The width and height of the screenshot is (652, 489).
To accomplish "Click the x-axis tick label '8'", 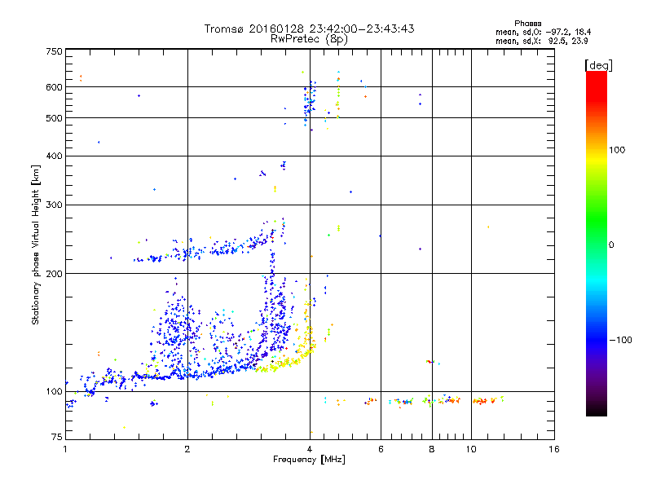I will (x=432, y=449).
